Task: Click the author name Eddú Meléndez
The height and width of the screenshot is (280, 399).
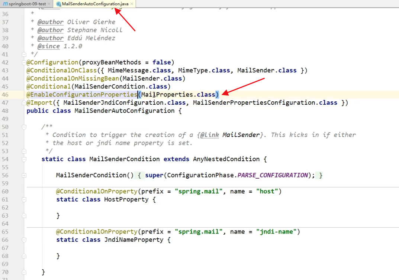Action: pos(91,38)
